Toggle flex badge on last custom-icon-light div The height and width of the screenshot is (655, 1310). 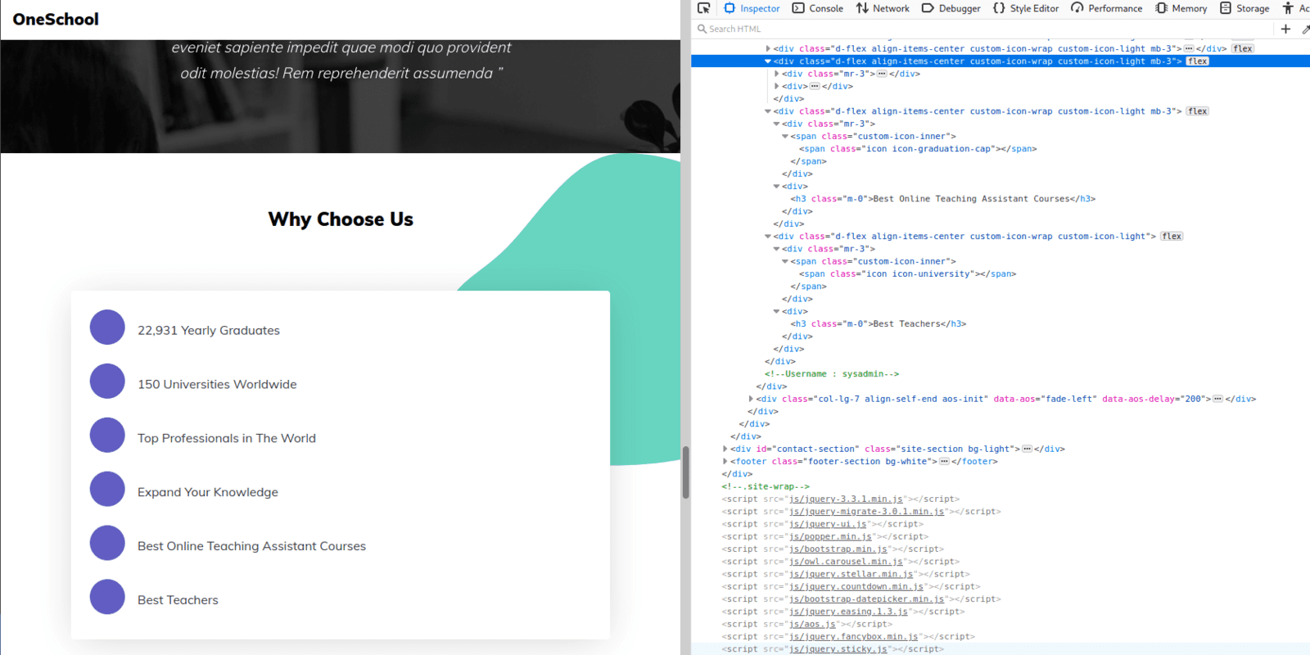pos(1172,237)
